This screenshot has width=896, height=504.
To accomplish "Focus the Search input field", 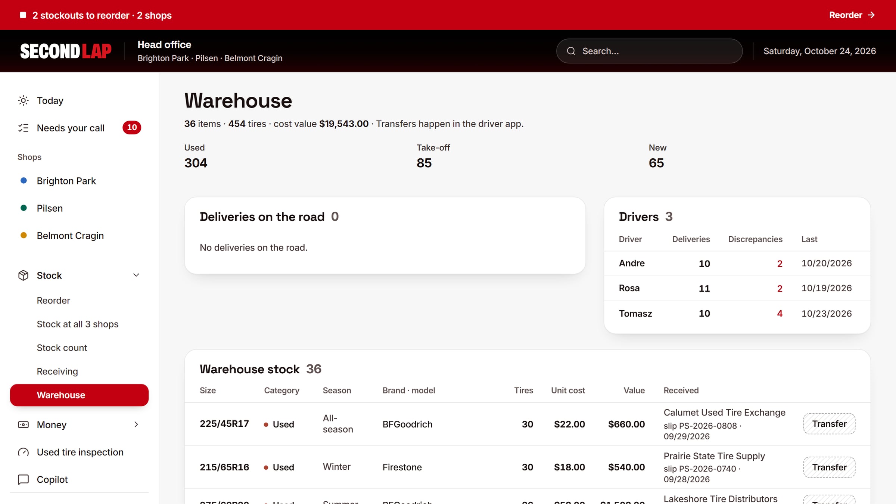I will [x=649, y=51].
